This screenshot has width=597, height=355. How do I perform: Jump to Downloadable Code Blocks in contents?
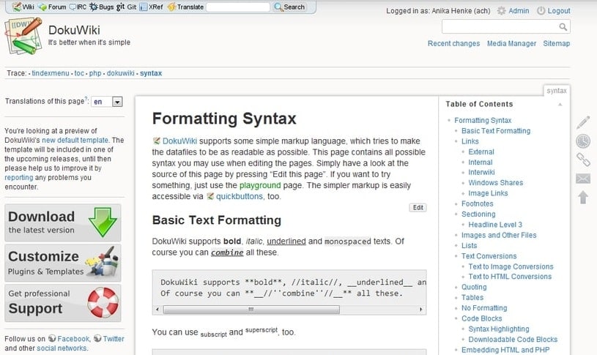pos(513,340)
